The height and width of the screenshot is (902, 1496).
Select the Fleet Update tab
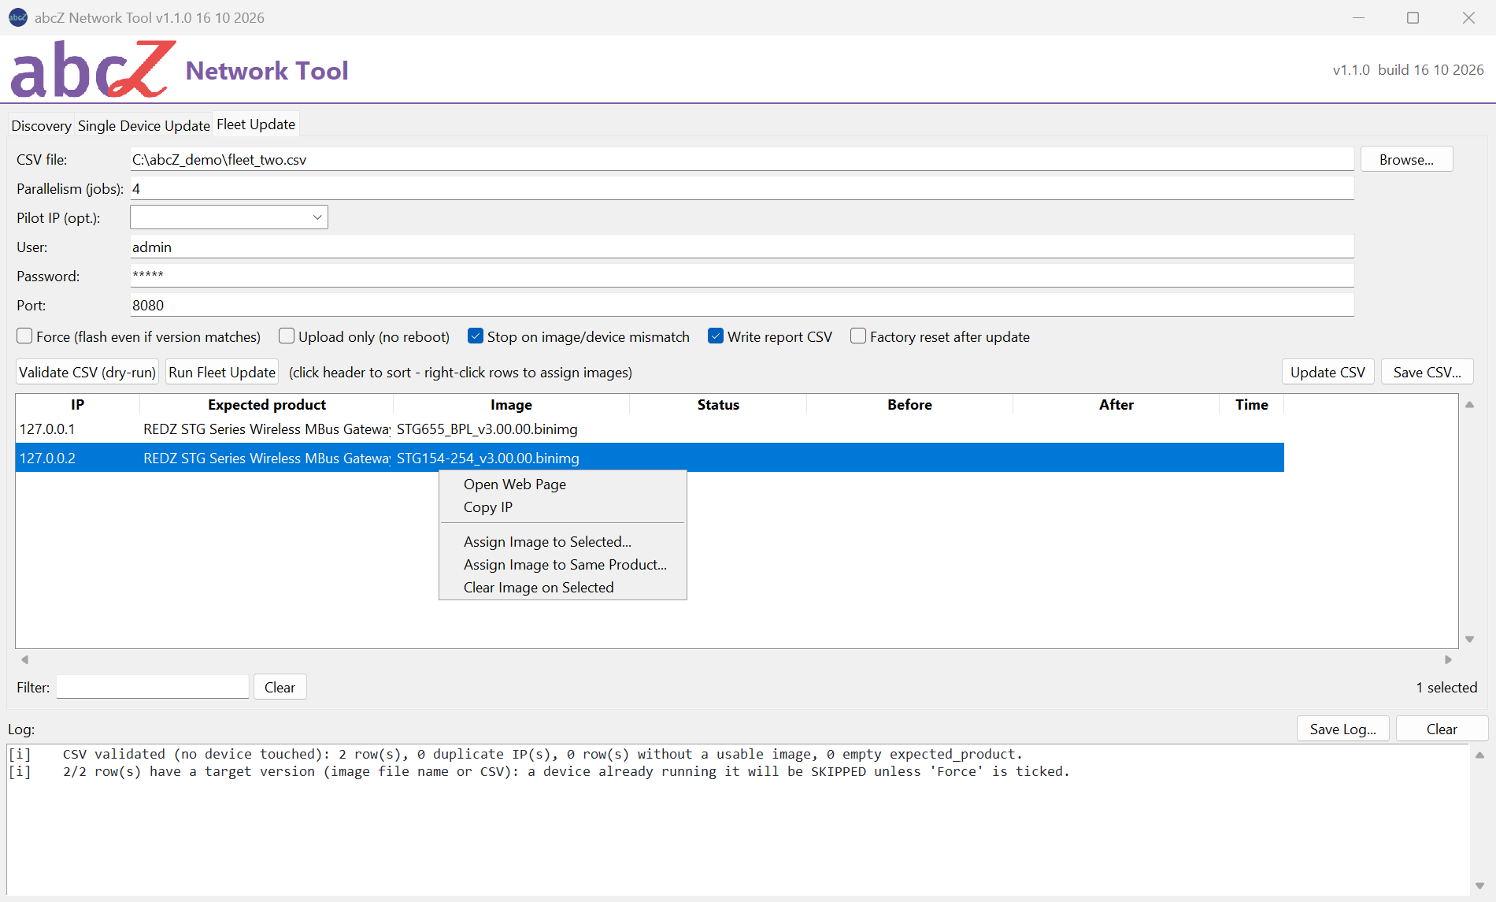[x=256, y=124]
